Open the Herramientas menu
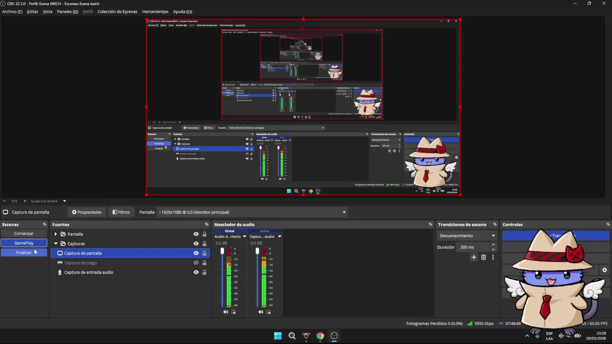The width and height of the screenshot is (612, 344). tap(155, 11)
